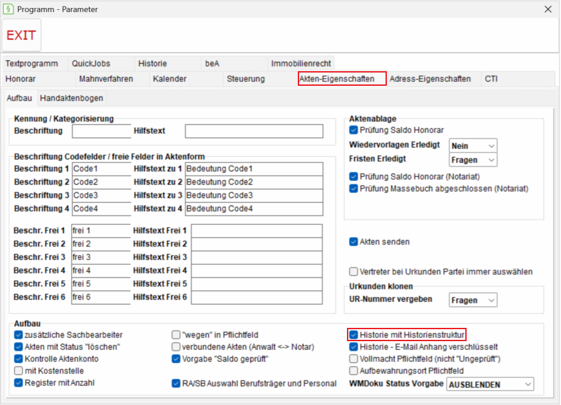
Task: Click the Hilfstext Frei 3 input field
Action: [257, 257]
